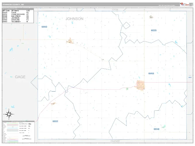Viewport: 195px width, 146px height.
Task: Select the LOC column header
Action: [x=28, y=11]
